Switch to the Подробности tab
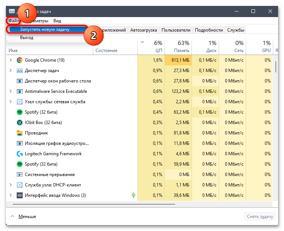The image size is (284, 231). point(209,30)
